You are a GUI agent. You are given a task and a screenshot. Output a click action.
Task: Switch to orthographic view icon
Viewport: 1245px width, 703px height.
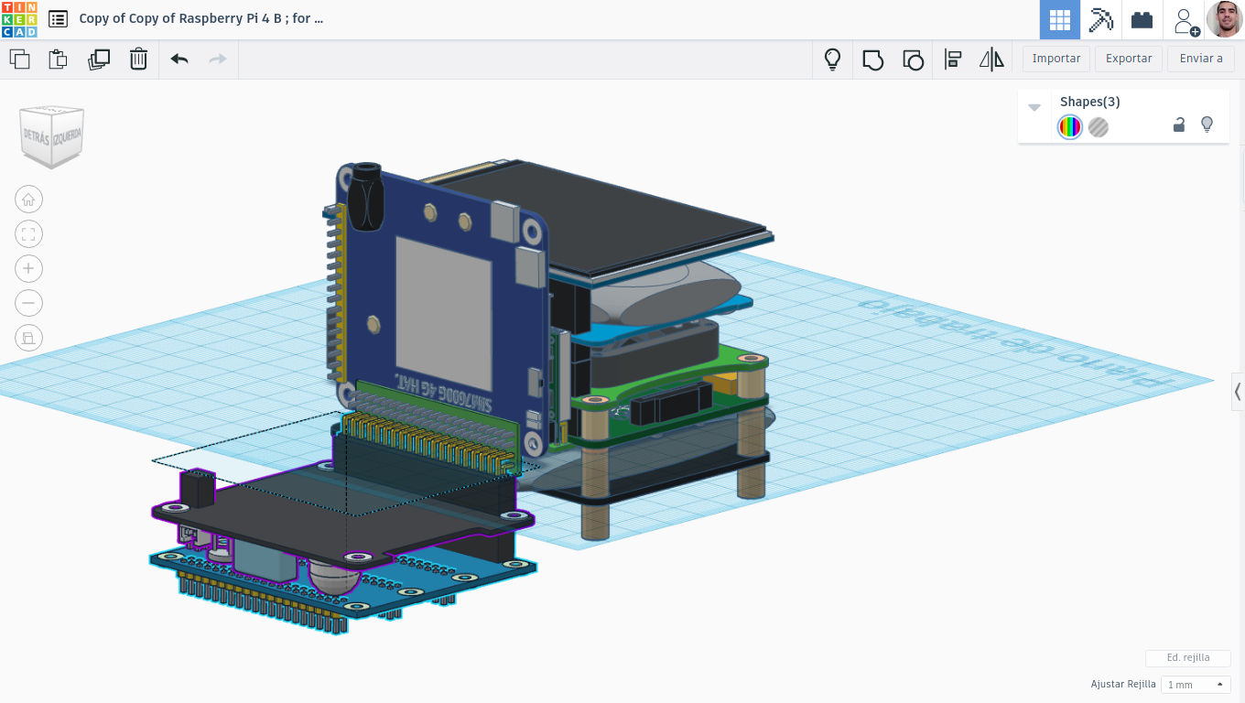28,338
